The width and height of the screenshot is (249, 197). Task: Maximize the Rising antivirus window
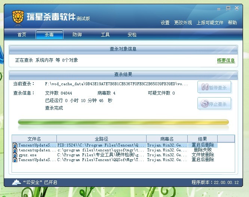(x=228, y=8)
